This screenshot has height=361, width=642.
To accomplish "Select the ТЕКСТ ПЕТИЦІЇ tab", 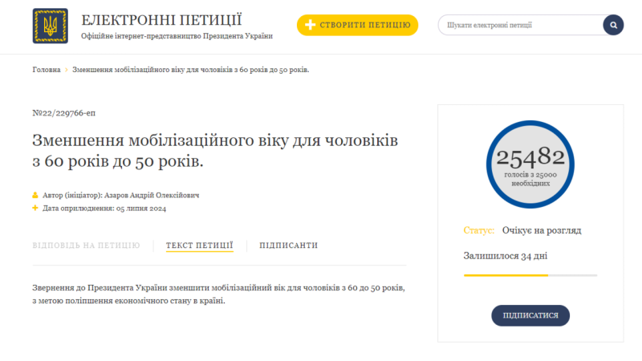I will coord(199,245).
